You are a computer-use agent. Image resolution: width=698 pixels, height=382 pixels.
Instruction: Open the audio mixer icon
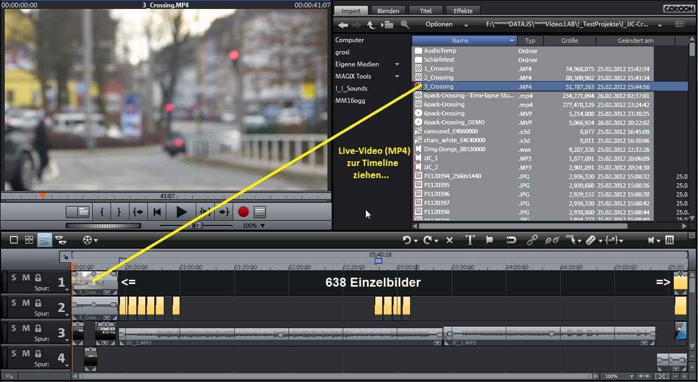670,240
